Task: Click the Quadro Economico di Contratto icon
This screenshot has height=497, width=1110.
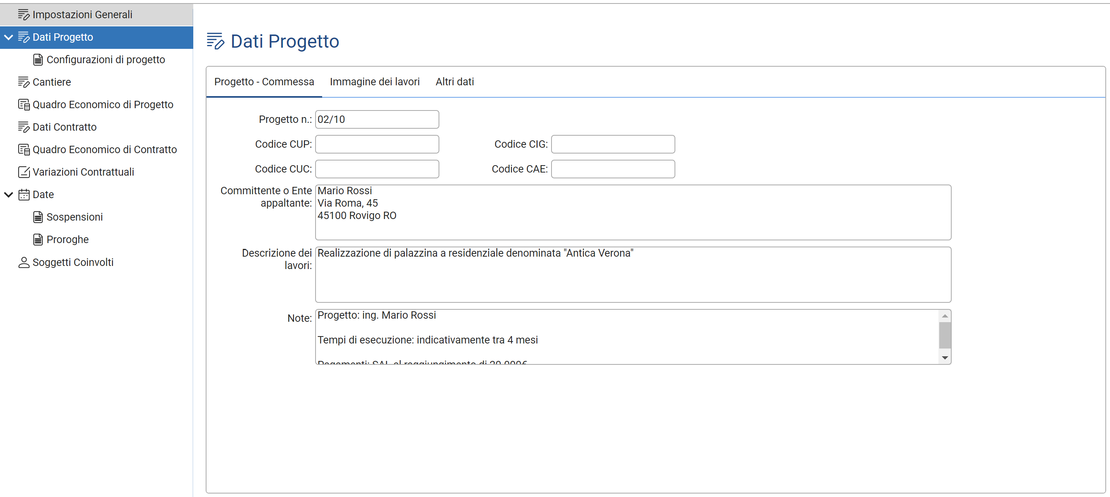Action: click(24, 149)
